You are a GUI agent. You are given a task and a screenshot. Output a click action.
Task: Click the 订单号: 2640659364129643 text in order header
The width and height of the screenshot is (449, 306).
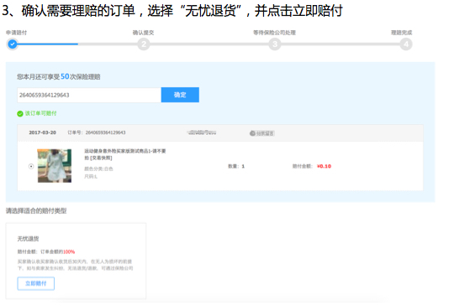(x=97, y=132)
